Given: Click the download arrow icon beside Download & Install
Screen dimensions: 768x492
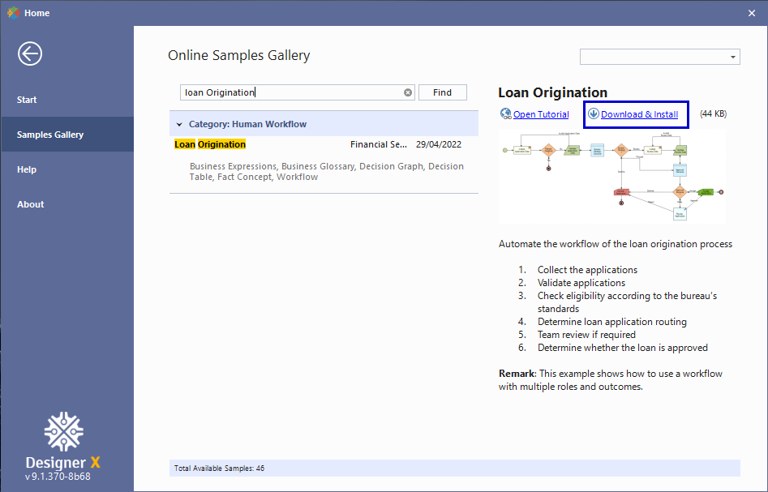Looking at the screenshot, I should coord(593,113).
